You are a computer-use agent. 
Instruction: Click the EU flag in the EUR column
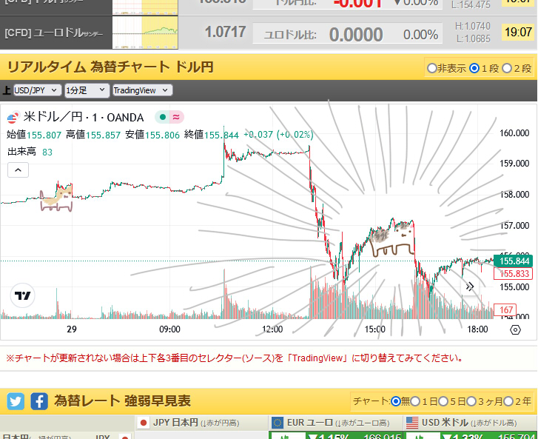[x=278, y=423]
